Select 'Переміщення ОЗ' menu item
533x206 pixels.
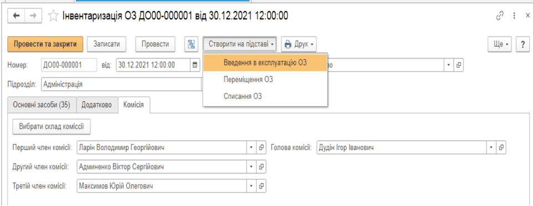coord(265,80)
